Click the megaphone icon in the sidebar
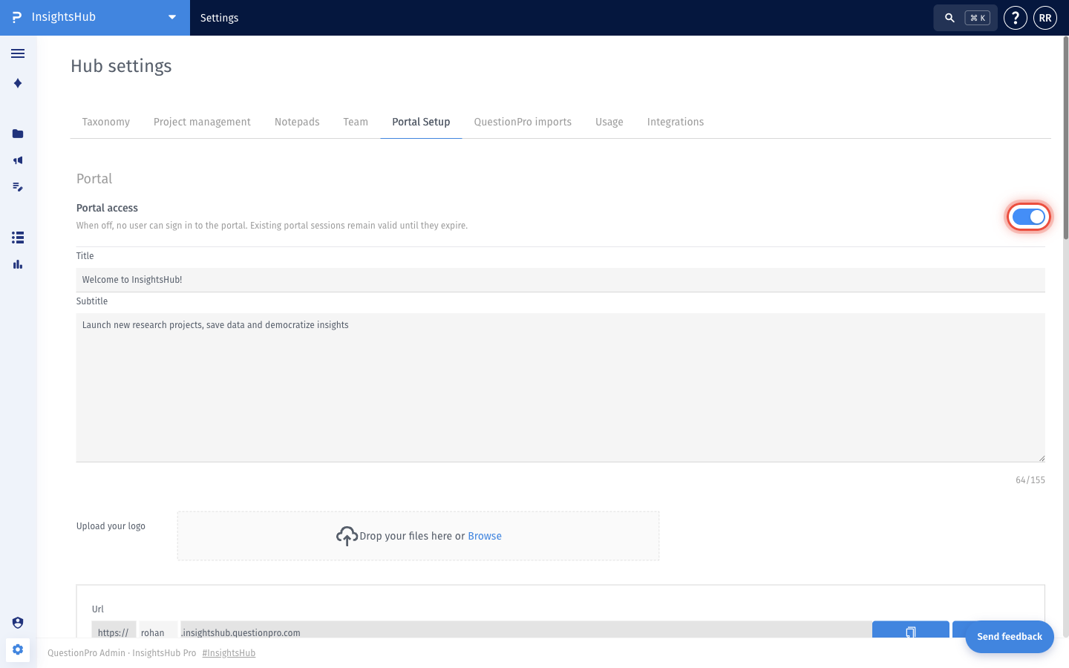Screen dimensions: 1069x668 (x=18, y=160)
